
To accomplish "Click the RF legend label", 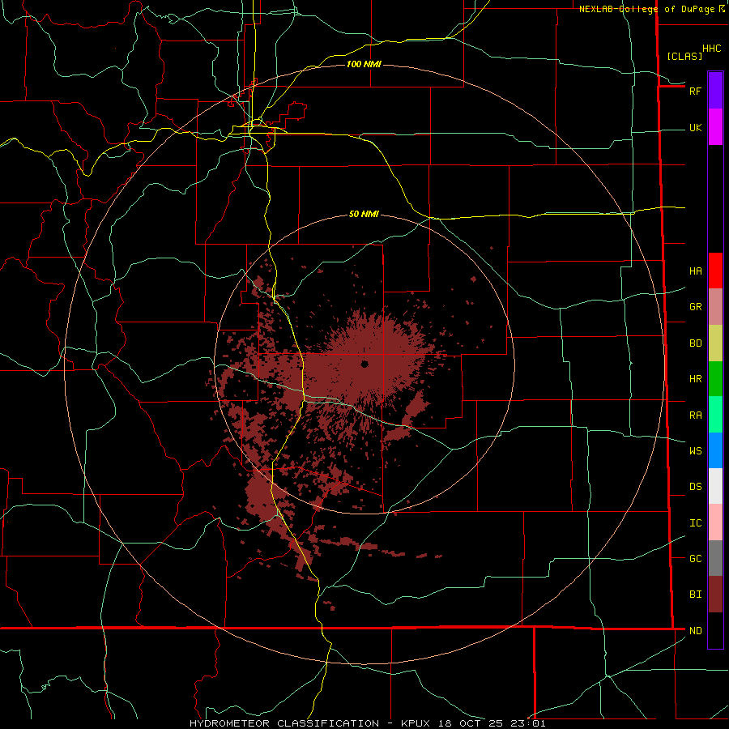I will 695,91.
